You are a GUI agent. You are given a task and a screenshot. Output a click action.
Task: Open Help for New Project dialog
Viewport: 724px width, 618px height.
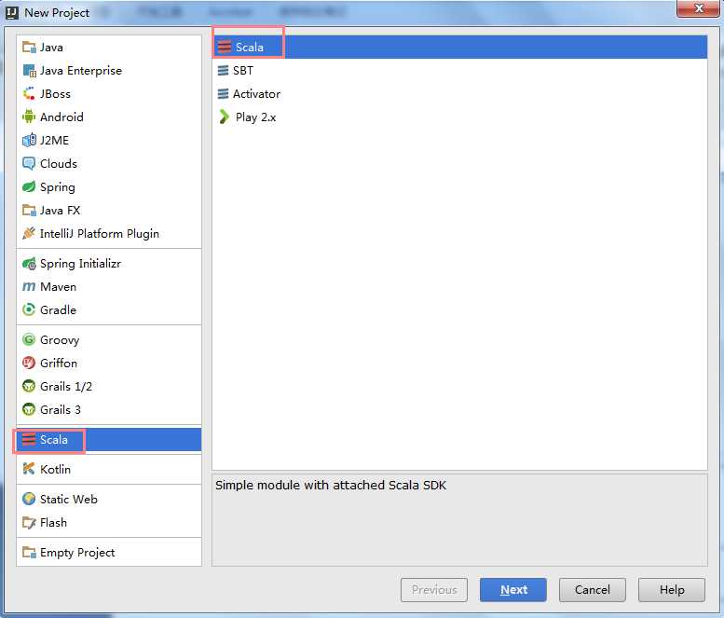[672, 590]
